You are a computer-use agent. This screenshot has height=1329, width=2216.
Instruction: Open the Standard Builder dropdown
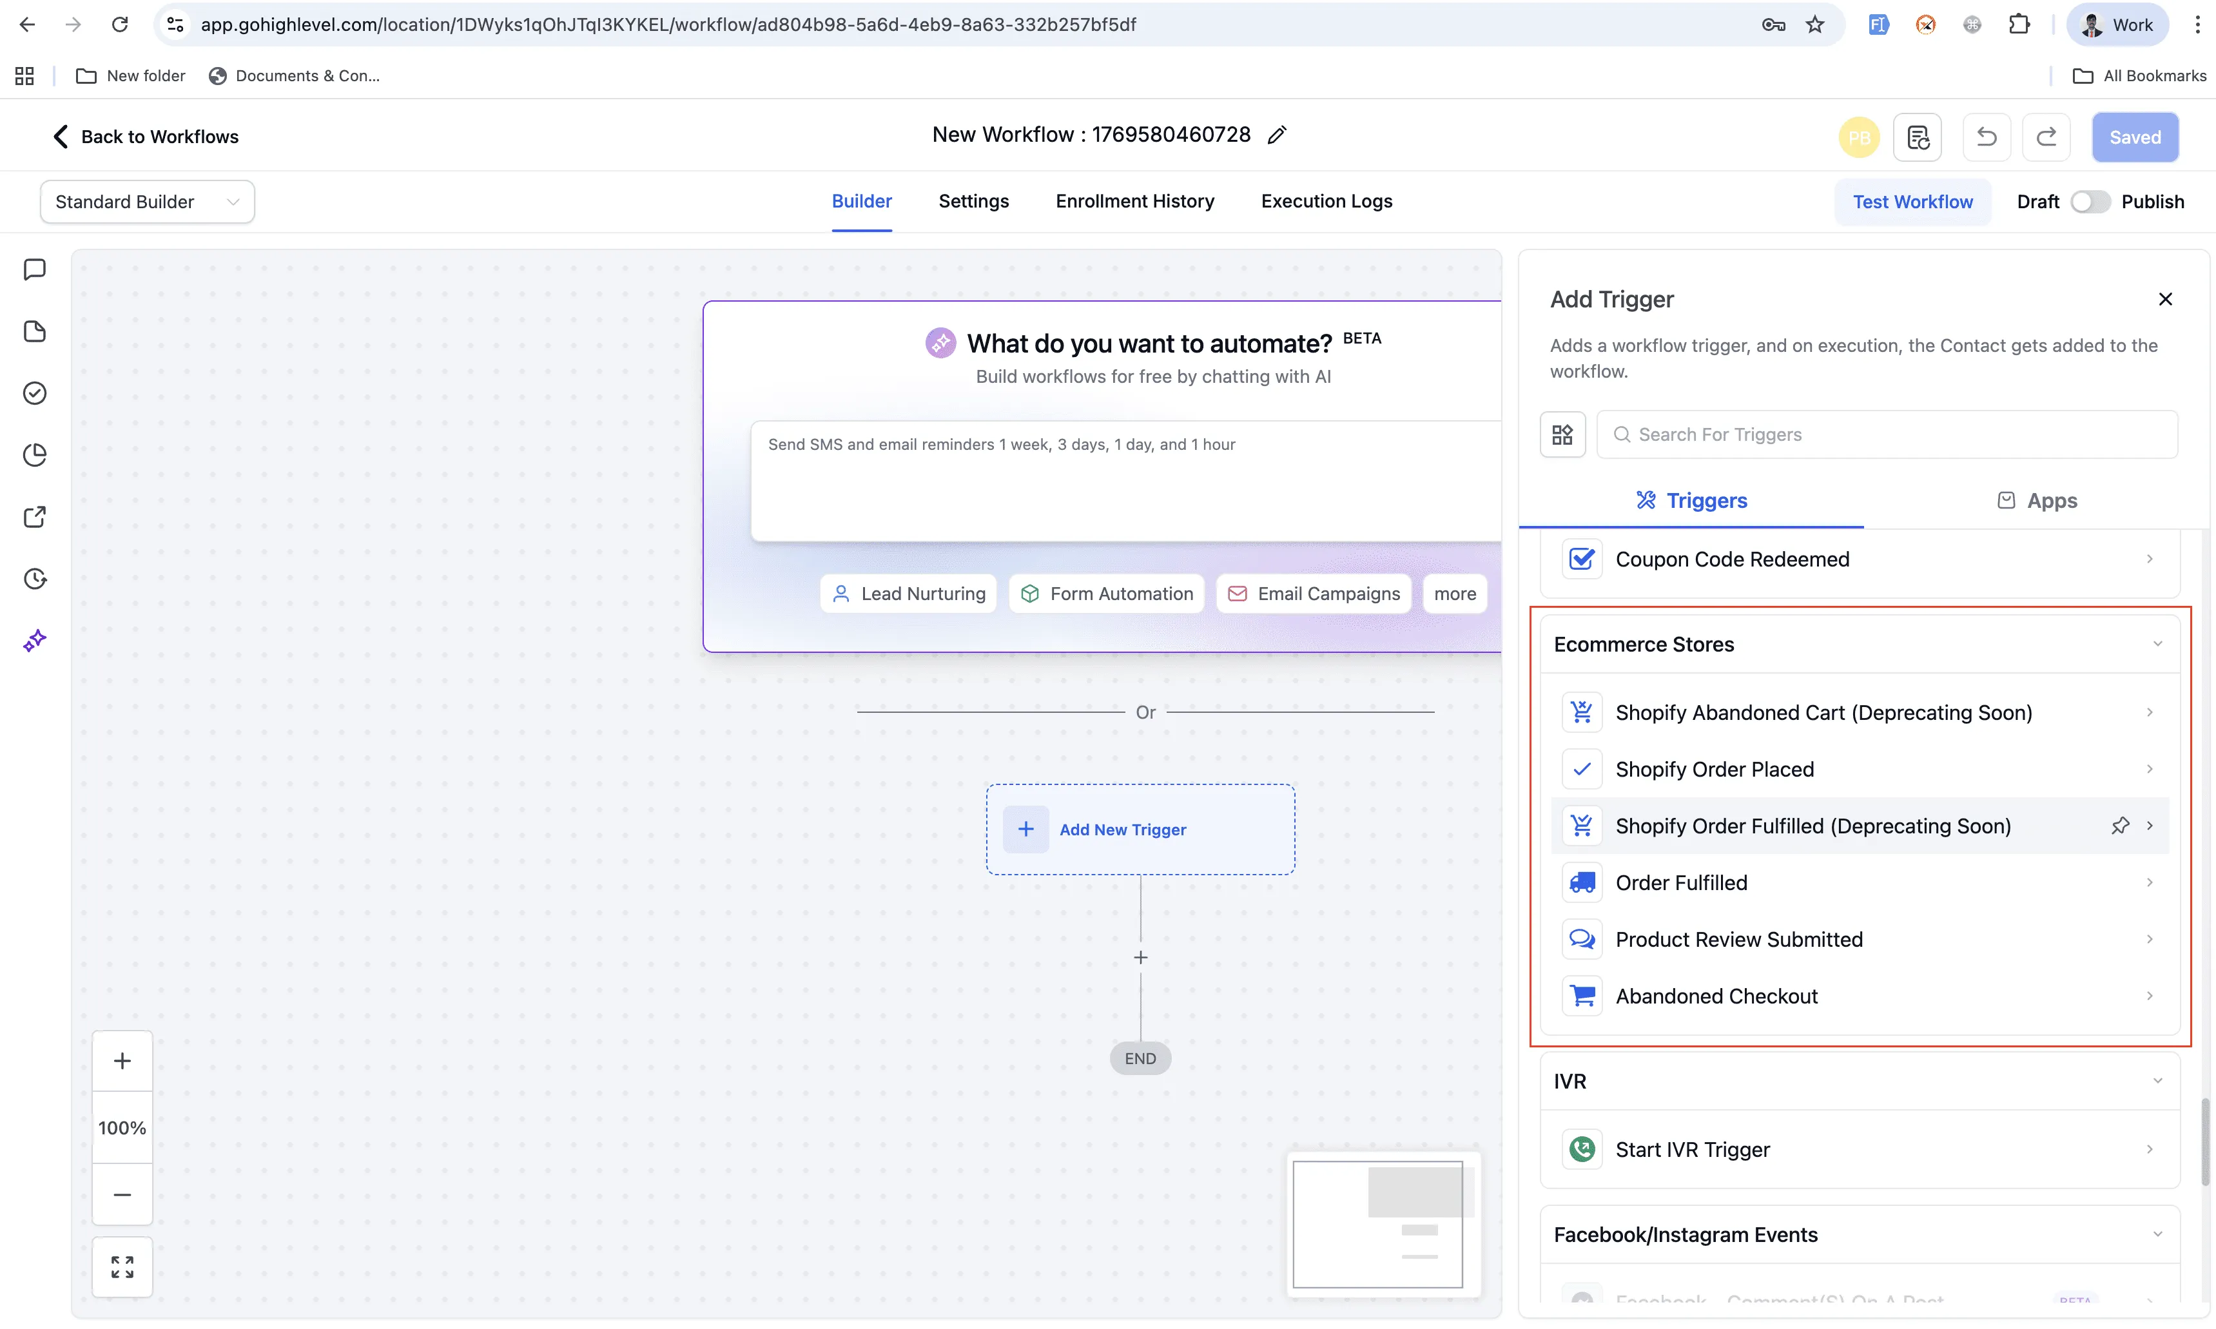(x=146, y=202)
